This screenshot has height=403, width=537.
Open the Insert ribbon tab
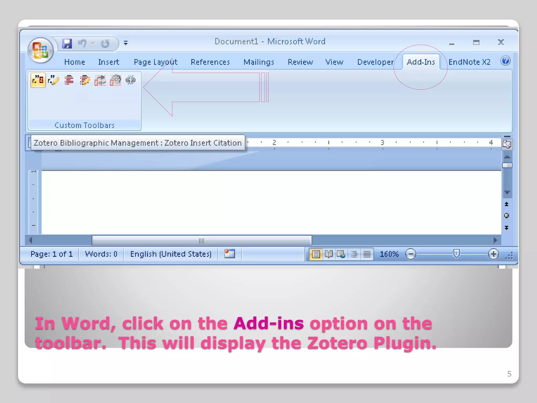[x=109, y=62]
